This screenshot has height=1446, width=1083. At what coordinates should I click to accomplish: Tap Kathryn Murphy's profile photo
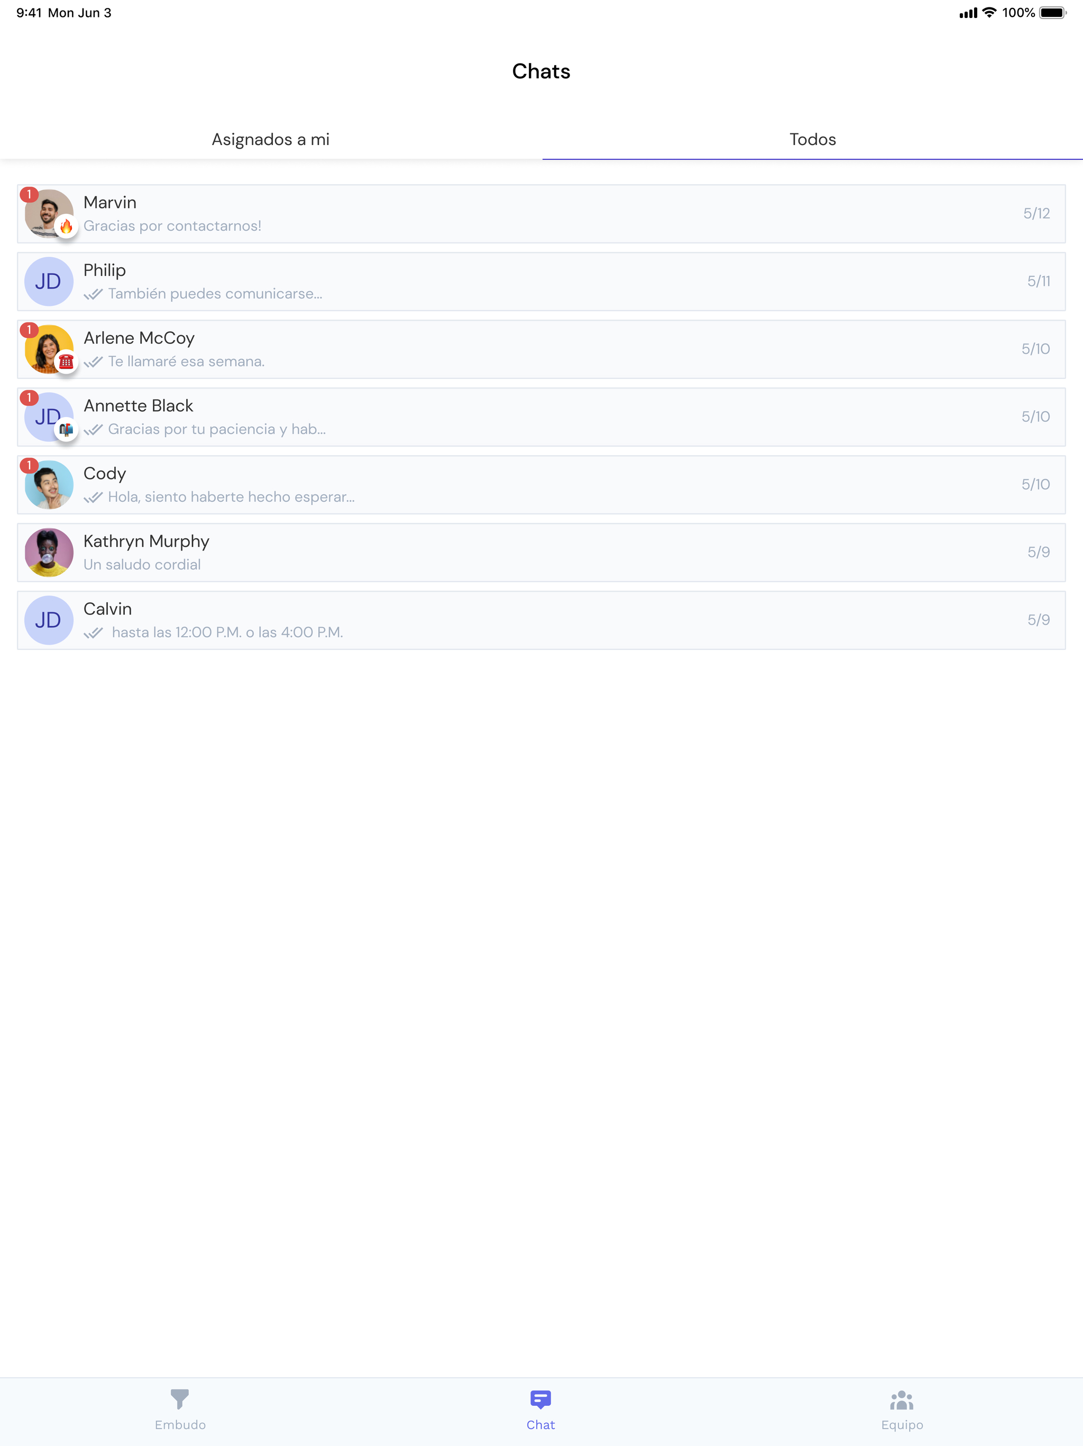(x=48, y=553)
